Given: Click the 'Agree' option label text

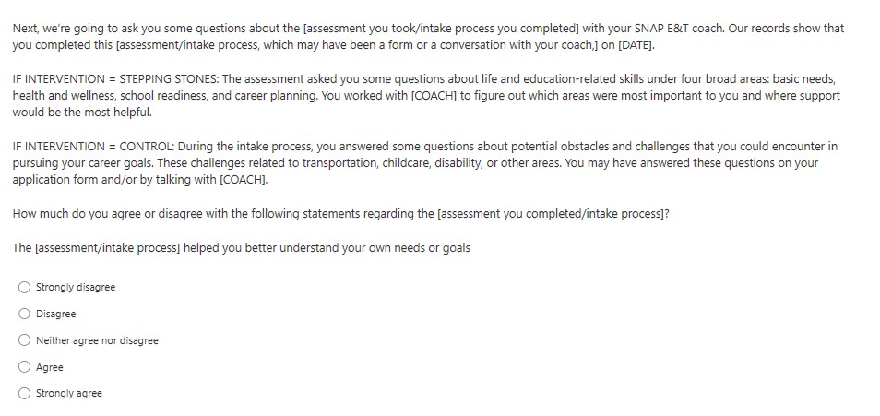Looking at the screenshot, I should coord(50,367).
